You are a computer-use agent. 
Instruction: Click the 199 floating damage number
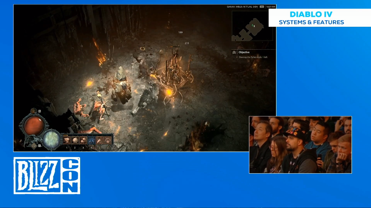(181, 32)
